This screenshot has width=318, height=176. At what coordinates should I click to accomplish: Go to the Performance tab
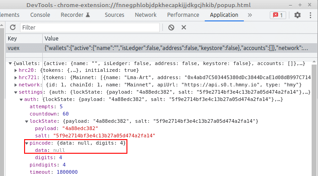(x=183, y=15)
